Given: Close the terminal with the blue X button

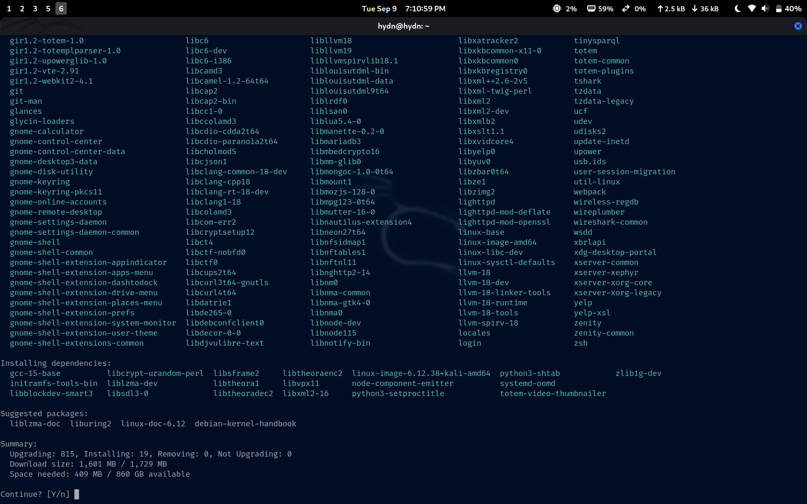Looking at the screenshot, I should point(798,26).
